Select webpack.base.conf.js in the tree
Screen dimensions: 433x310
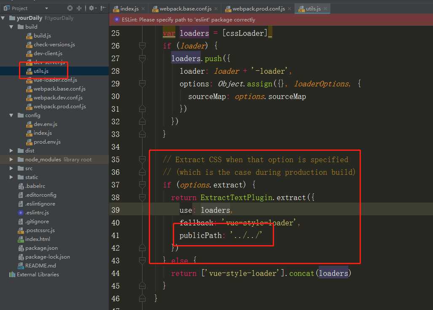click(59, 89)
